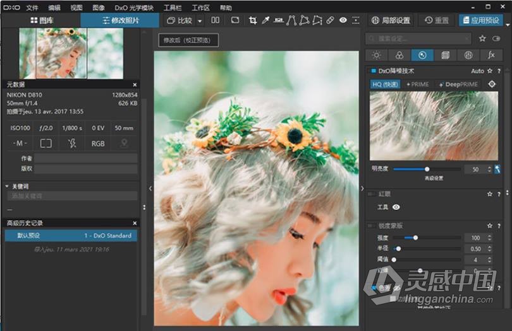Toggle full screen single image view
512x331 pixels.
(235, 20)
